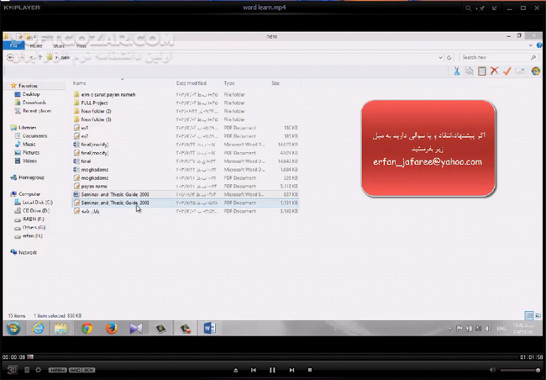Click the seek bar position marker
The width and height of the screenshot is (546, 380).
30,356
